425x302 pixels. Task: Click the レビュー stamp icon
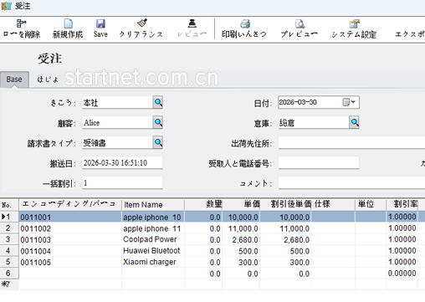192,23
